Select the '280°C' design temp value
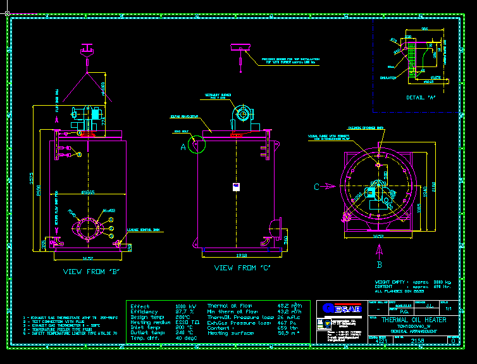The image size is (477, 364). click(x=183, y=317)
